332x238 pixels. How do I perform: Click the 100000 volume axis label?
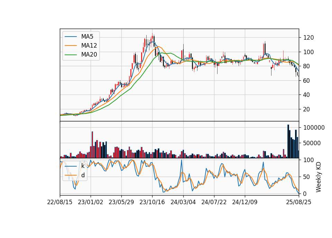[x=314, y=128]
